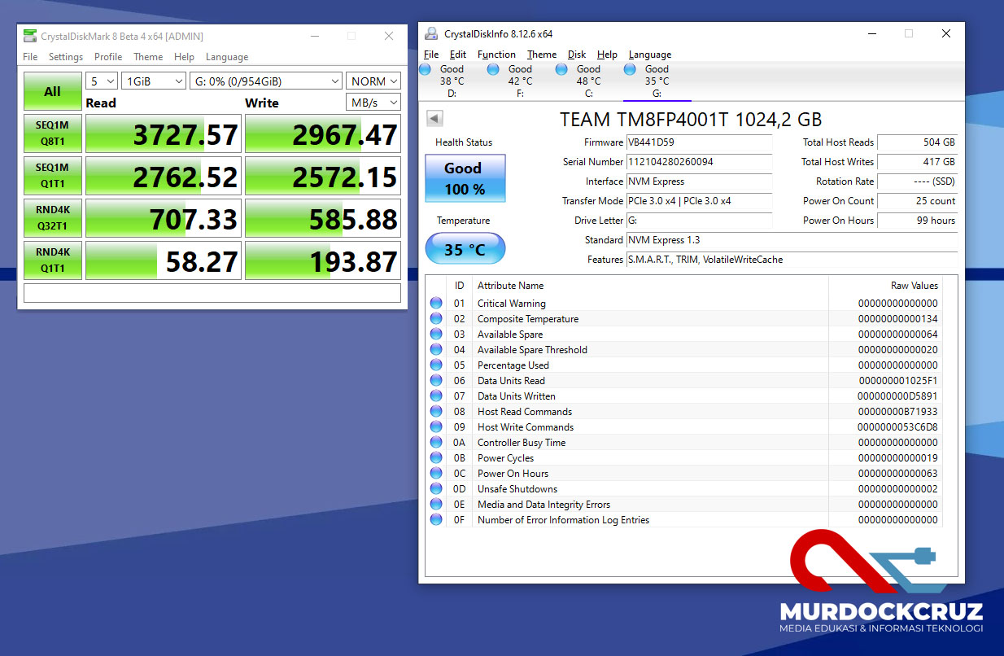Select disk C: status orb at 48 °C
The image size is (1004, 656).
(x=561, y=70)
